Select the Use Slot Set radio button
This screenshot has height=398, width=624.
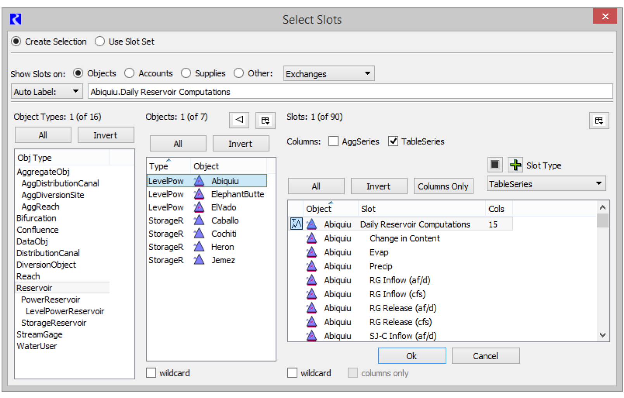click(100, 41)
